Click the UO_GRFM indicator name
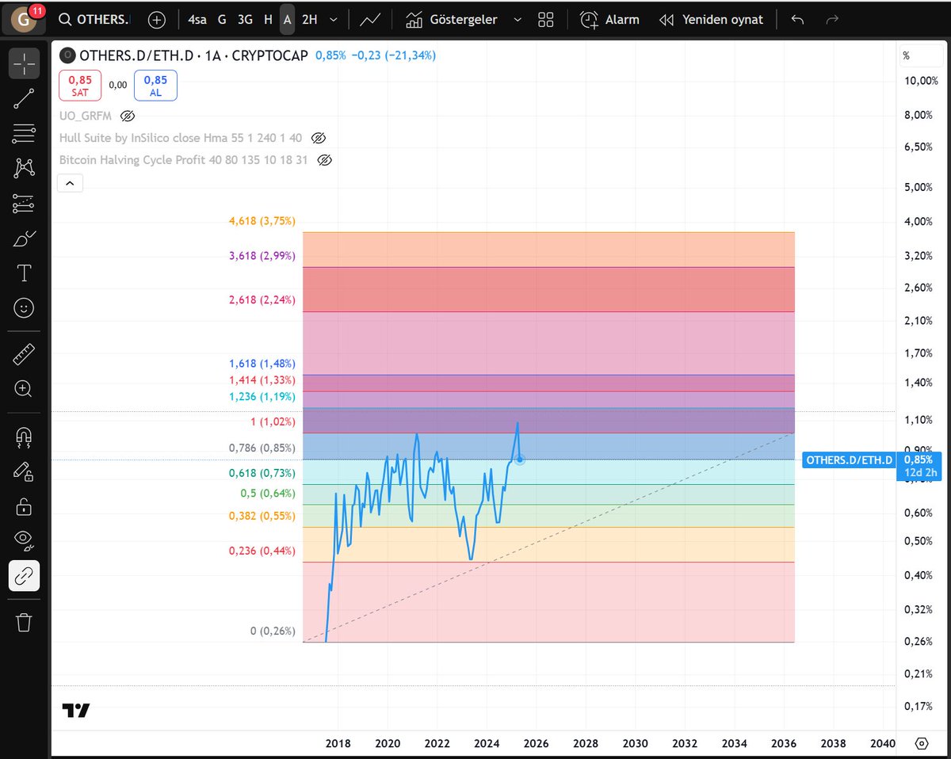 coord(86,115)
